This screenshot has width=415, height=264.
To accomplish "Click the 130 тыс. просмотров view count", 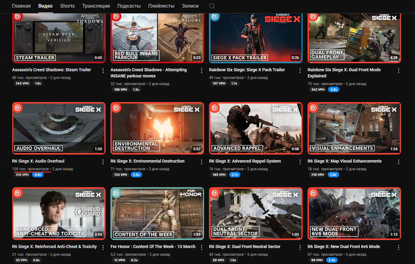I will tap(30, 169).
